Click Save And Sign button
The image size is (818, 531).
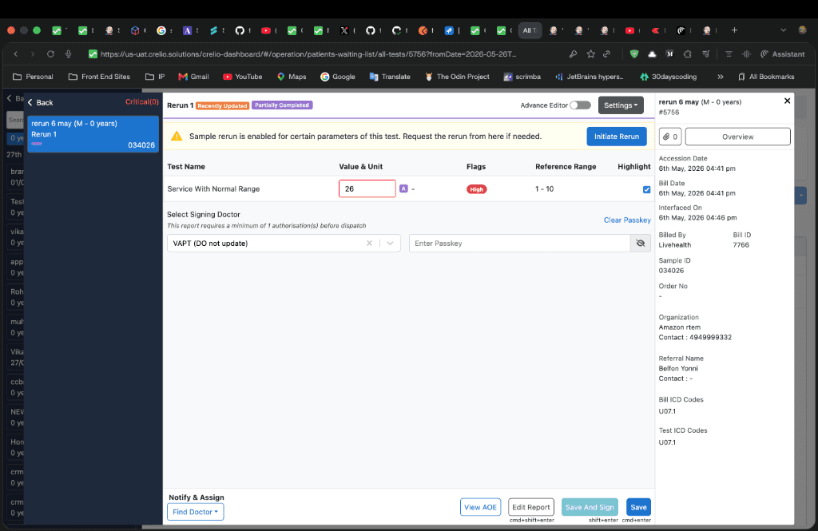point(590,507)
